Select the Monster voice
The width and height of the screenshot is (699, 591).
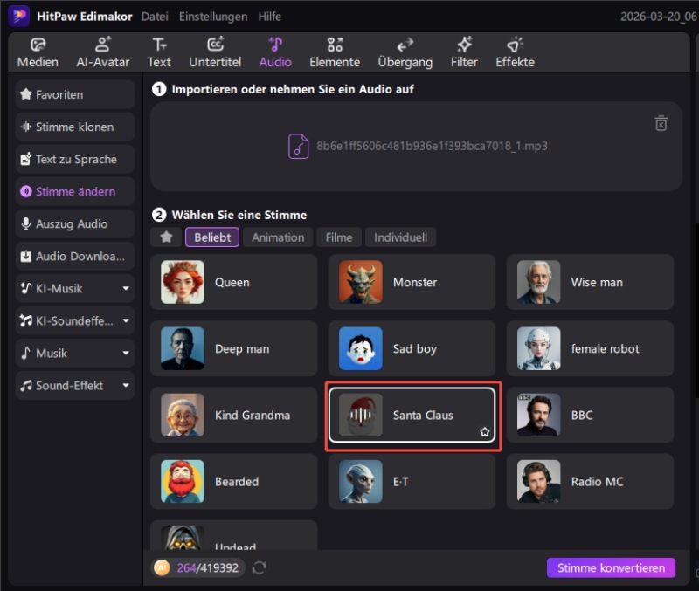tap(412, 283)
